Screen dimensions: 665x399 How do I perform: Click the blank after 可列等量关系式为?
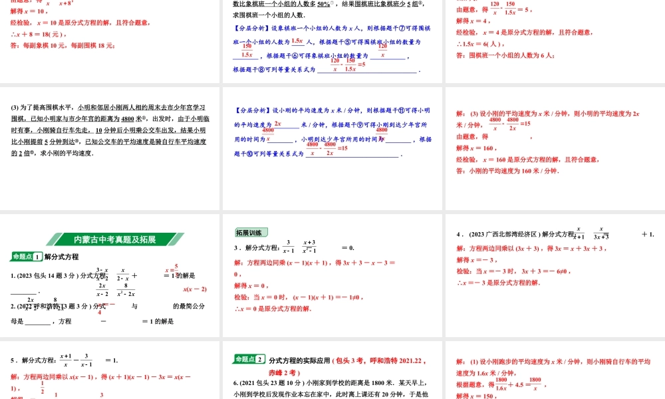[366, 70]
